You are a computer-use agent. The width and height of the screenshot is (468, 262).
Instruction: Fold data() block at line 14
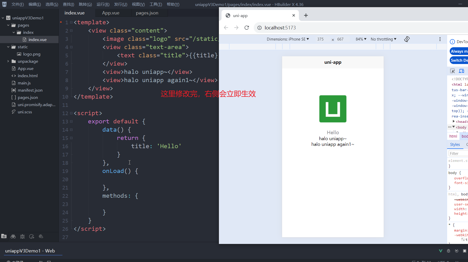pyautogui.click(x=71, y=130)
